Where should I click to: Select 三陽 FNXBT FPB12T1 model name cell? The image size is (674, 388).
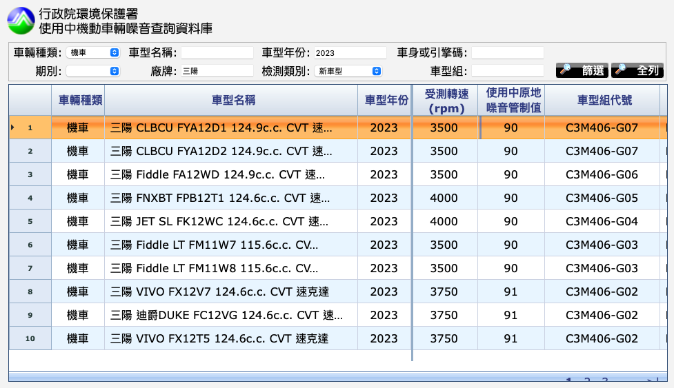click(231, 198)
